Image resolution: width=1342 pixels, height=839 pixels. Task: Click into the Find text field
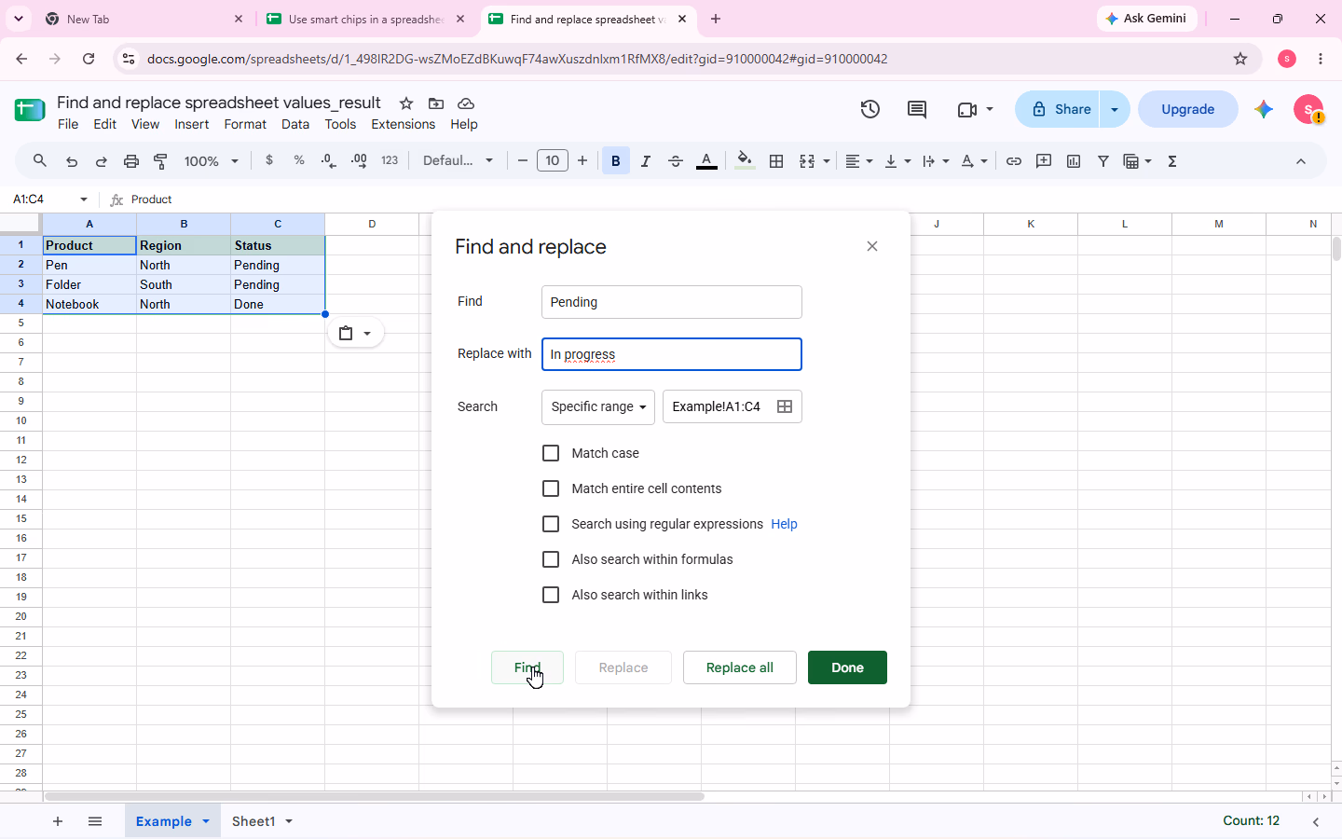click(x=672, y=302)
